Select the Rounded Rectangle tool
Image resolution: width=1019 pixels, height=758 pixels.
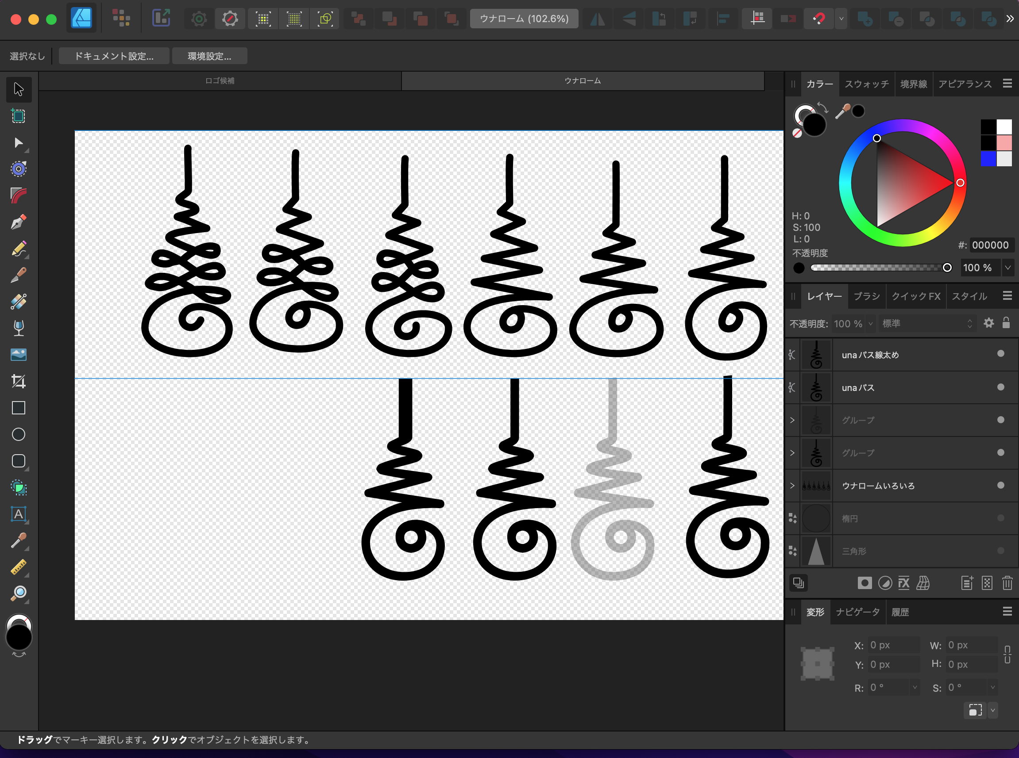point(18,461)
